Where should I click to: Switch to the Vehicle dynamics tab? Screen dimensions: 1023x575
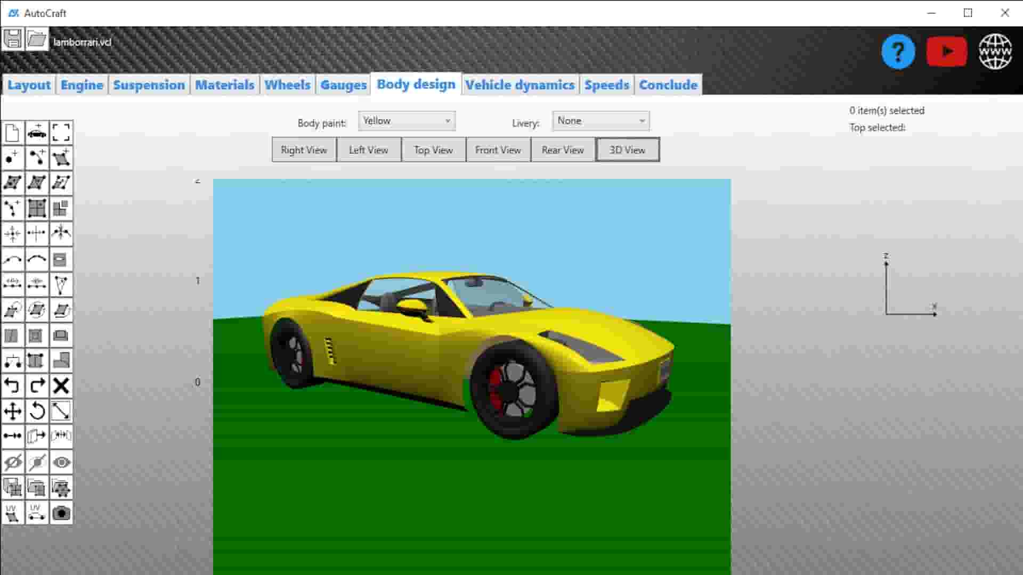pos(520,85)
